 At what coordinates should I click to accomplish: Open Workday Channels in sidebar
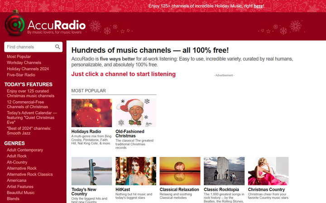[24, 63]
